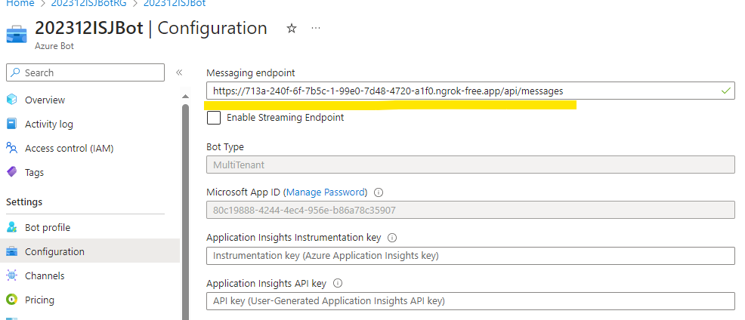Click the Channels icon in sidebar
The height and width of the screenshot is (320, 745).
coord(11,275)
